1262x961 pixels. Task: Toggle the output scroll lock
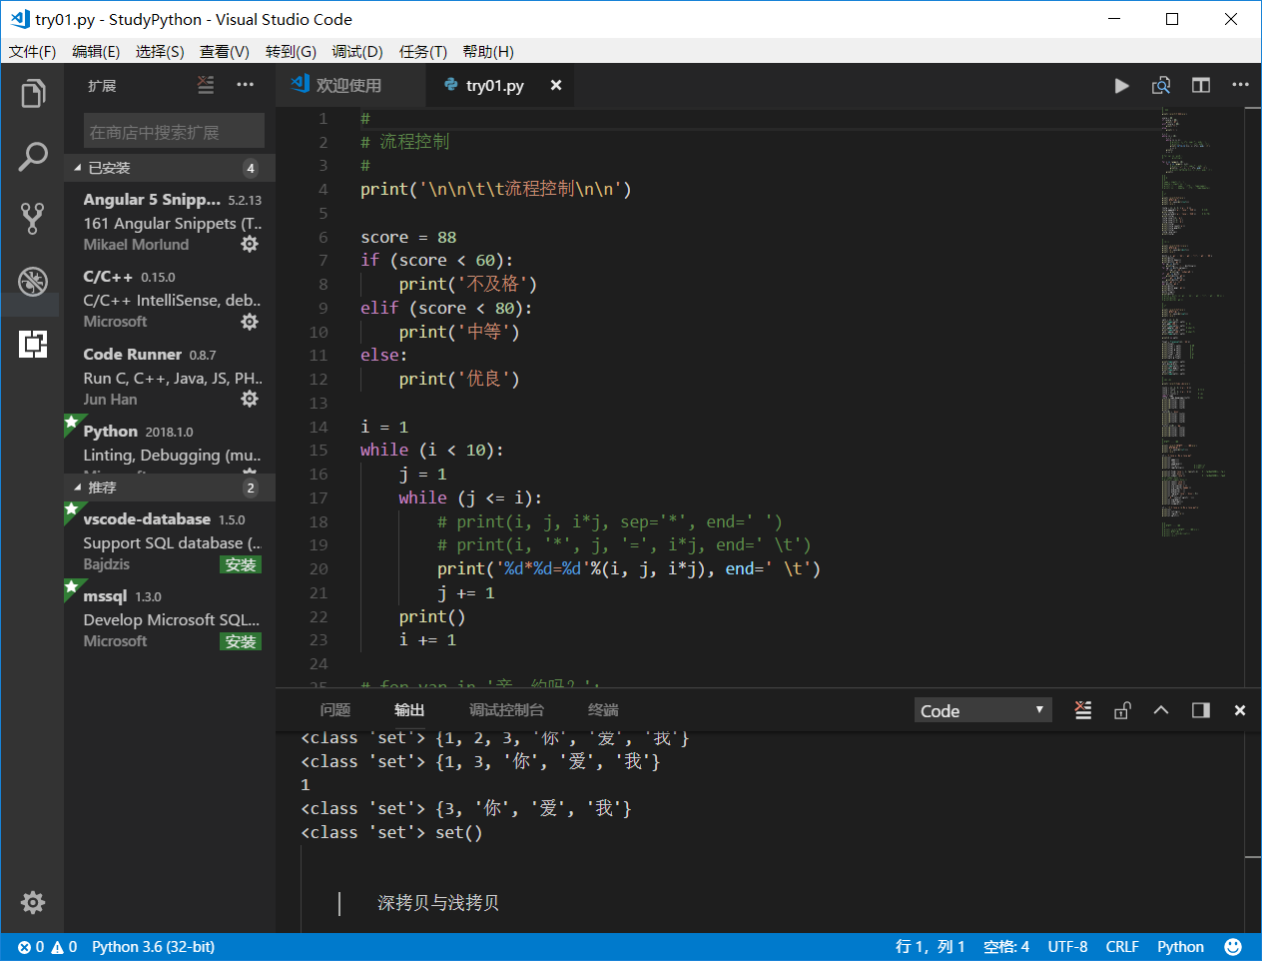click(1122, 710)
